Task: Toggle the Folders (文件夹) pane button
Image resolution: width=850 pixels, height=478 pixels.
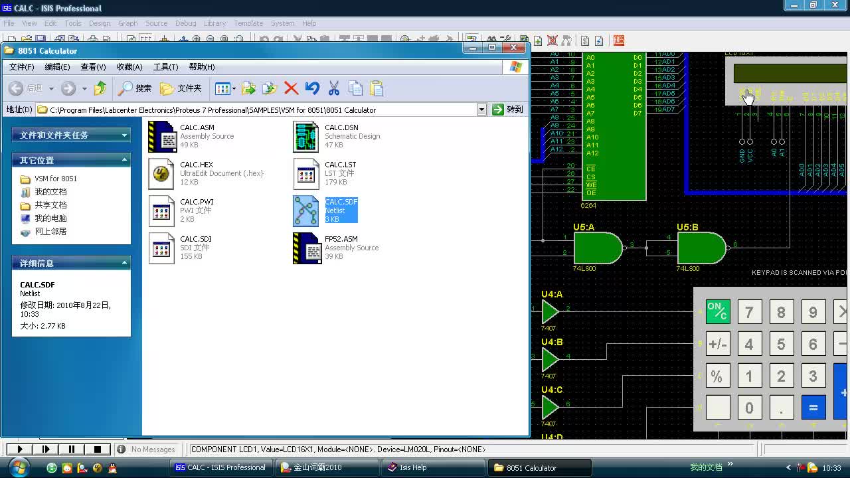Action: pos(181,88)
